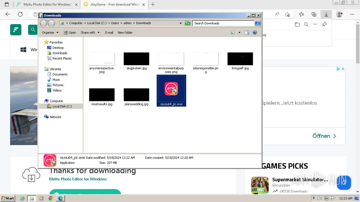
Task: Select Network in the navigation pane
Action: (x=55, y=117)
